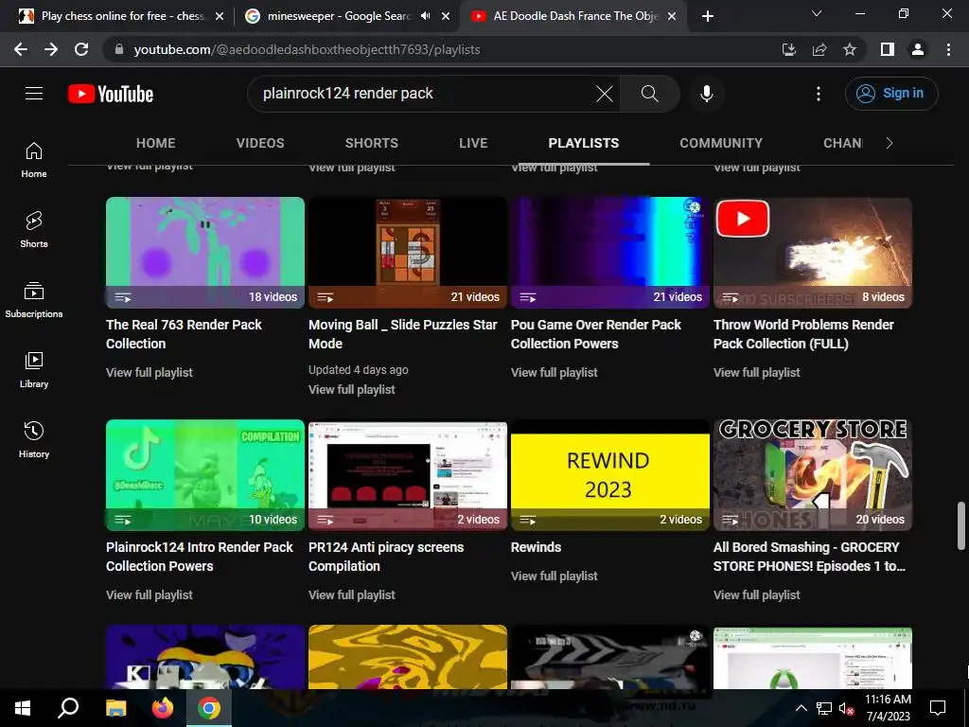Screen dimensions: 969x727
Task: Open the Chrome profile icon
Action: click(x=918, y=49)
